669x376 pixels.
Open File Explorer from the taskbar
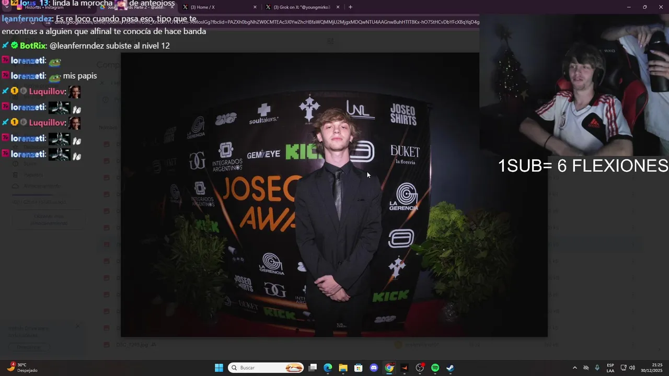pyautogui.click(x=343, y=368)
